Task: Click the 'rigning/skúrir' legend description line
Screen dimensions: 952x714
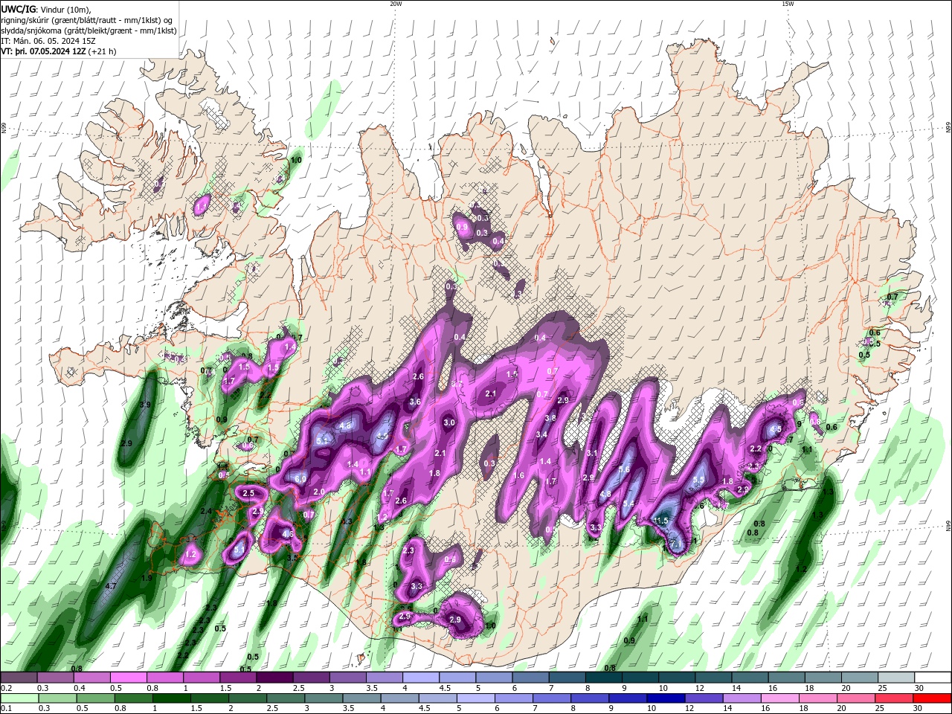Action: [86, 20]
